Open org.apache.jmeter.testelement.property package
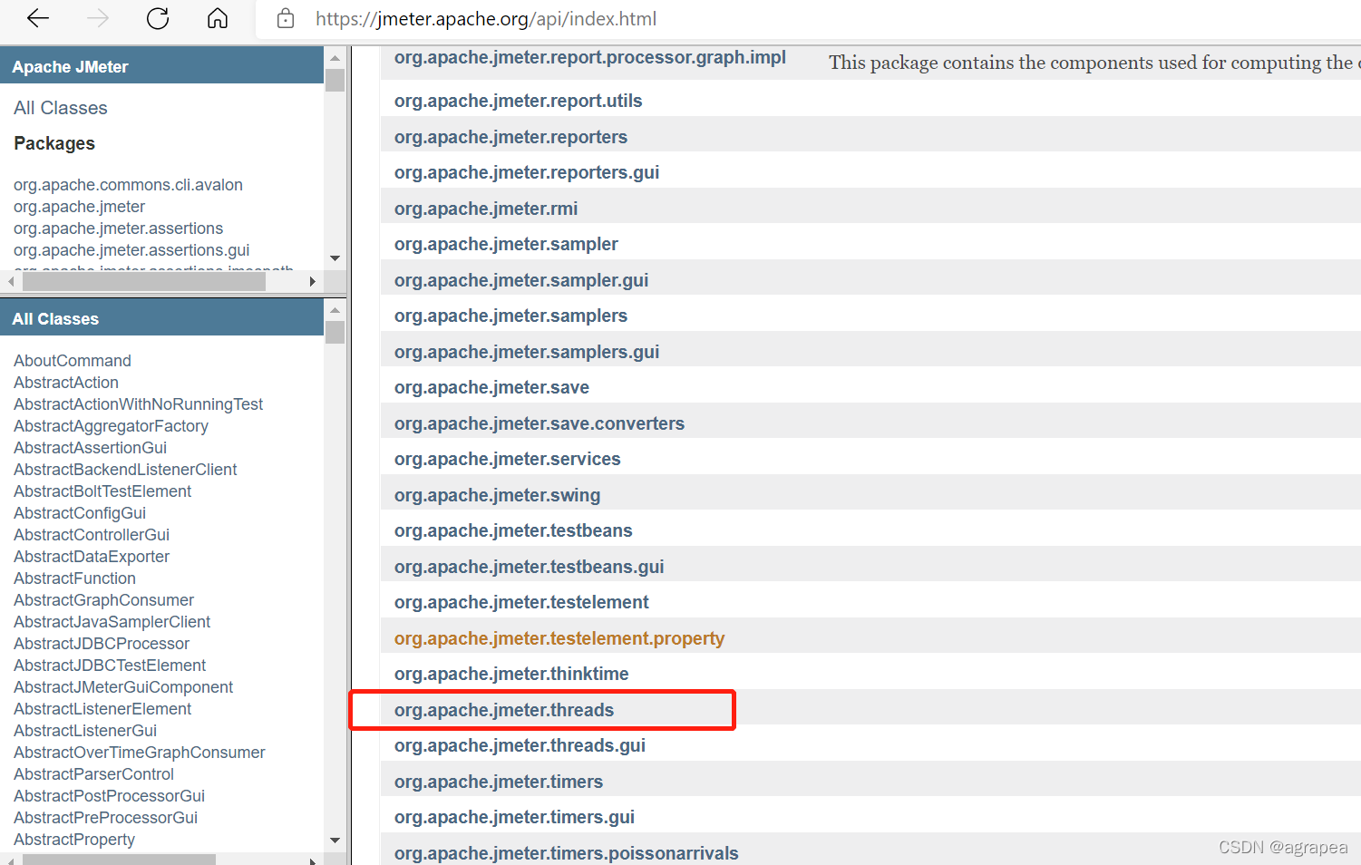 coord(559,638)
